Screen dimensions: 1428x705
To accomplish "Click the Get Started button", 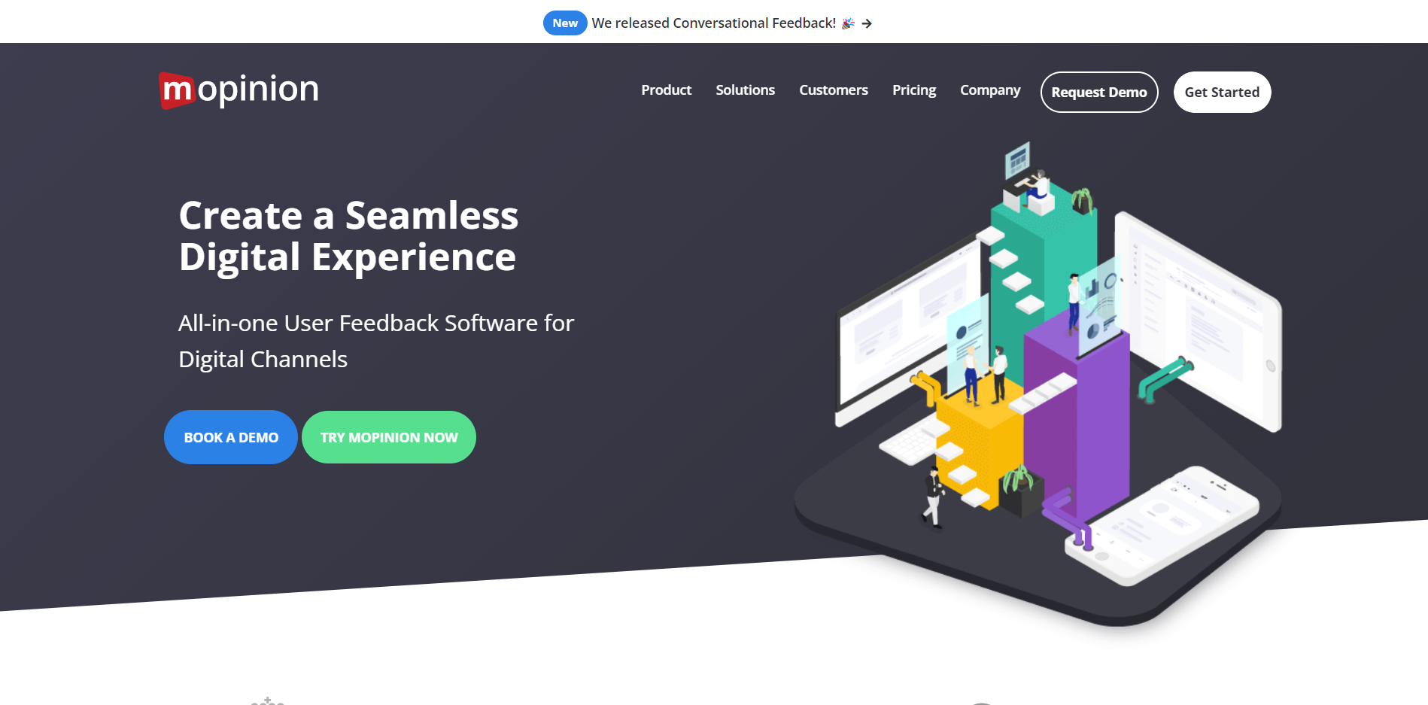I will 1222,92.
